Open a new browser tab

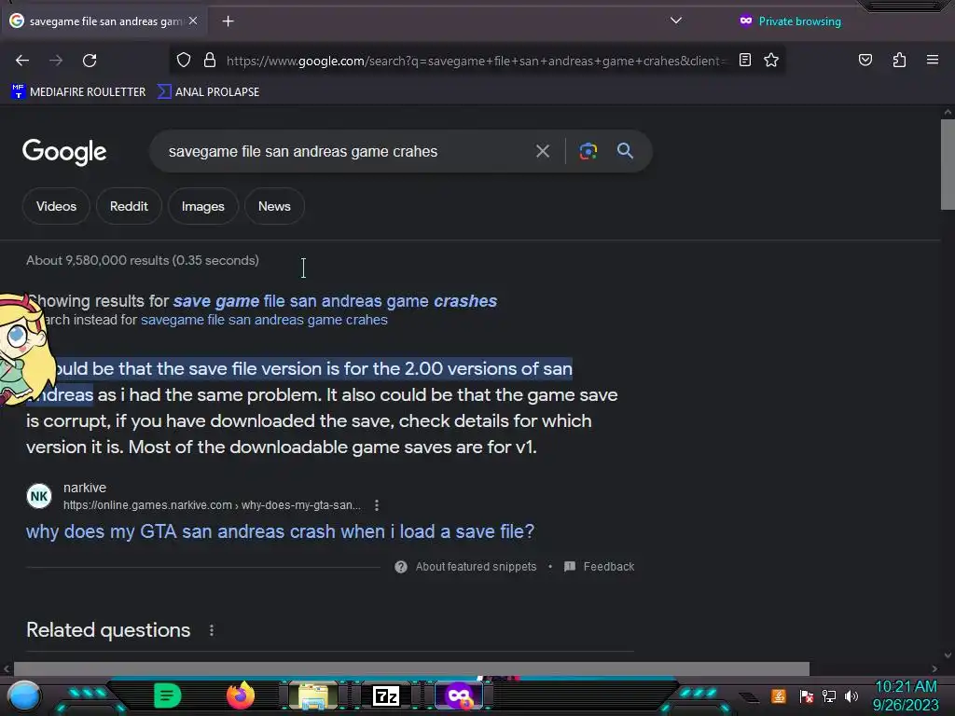click(x=228, y=21)
